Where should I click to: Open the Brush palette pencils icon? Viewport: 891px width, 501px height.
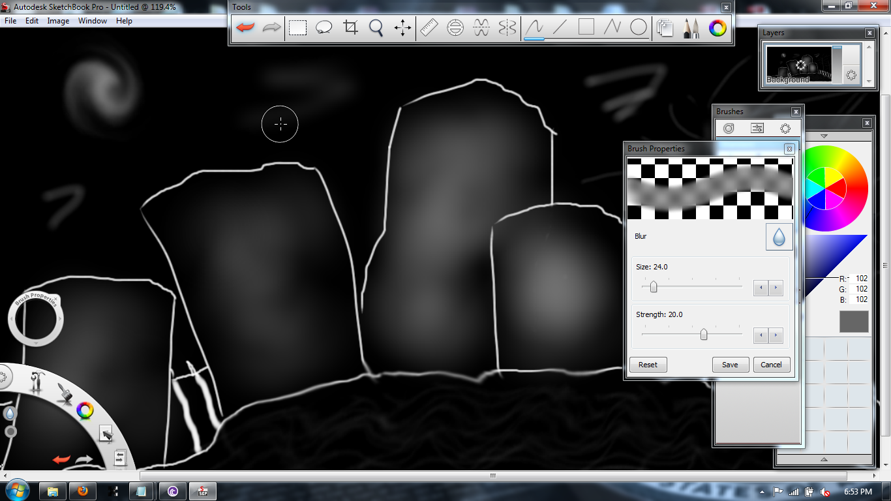click(x=691, y=27)
